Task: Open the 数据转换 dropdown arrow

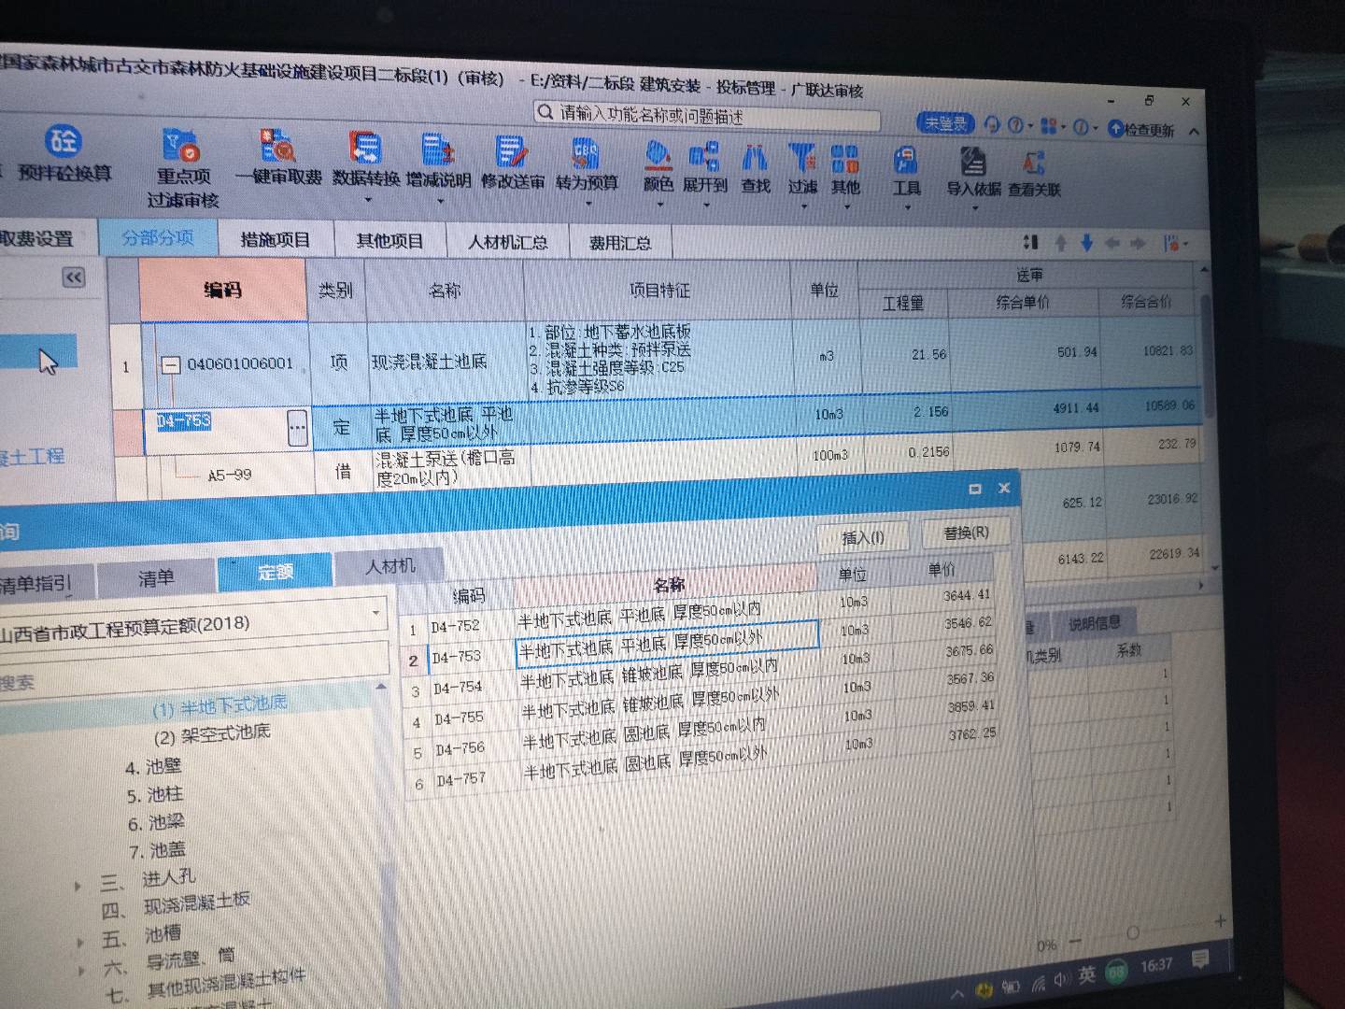Action: click(x=367, y=199)
